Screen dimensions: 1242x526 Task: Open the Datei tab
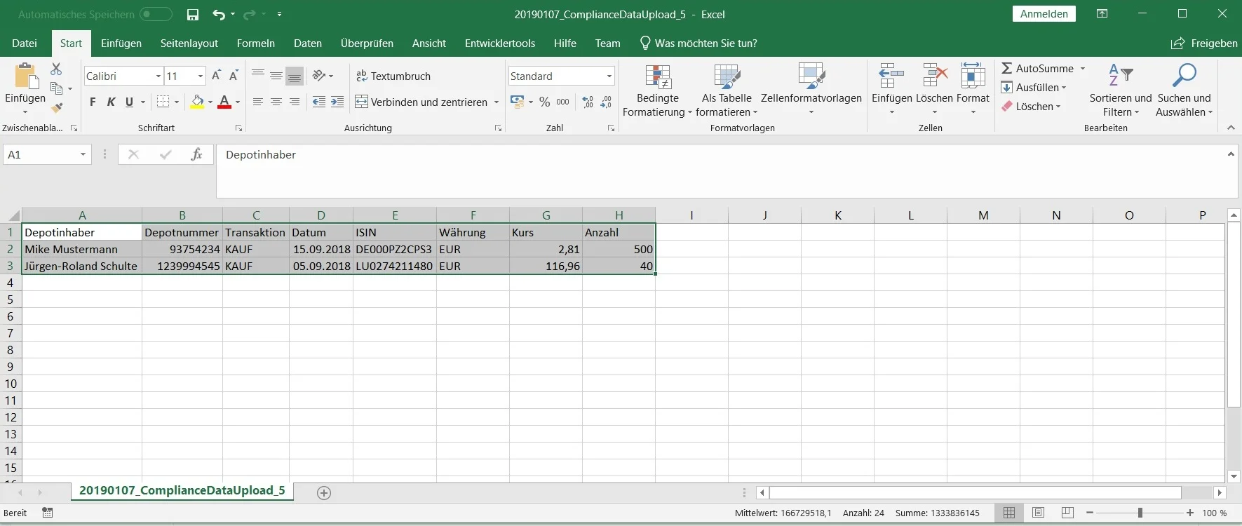click(25, 43)
